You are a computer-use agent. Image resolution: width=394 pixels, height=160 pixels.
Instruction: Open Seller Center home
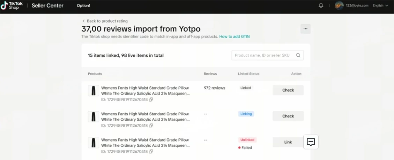click(x=47, y=6)
